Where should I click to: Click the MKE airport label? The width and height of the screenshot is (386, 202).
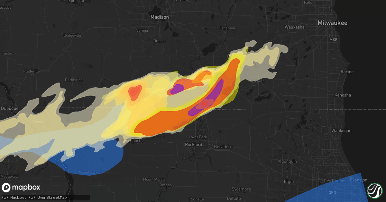(x=333, y=39)
